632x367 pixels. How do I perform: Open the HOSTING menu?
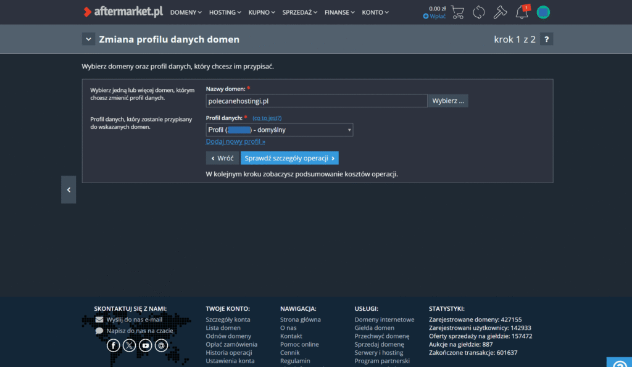[225, 12]
